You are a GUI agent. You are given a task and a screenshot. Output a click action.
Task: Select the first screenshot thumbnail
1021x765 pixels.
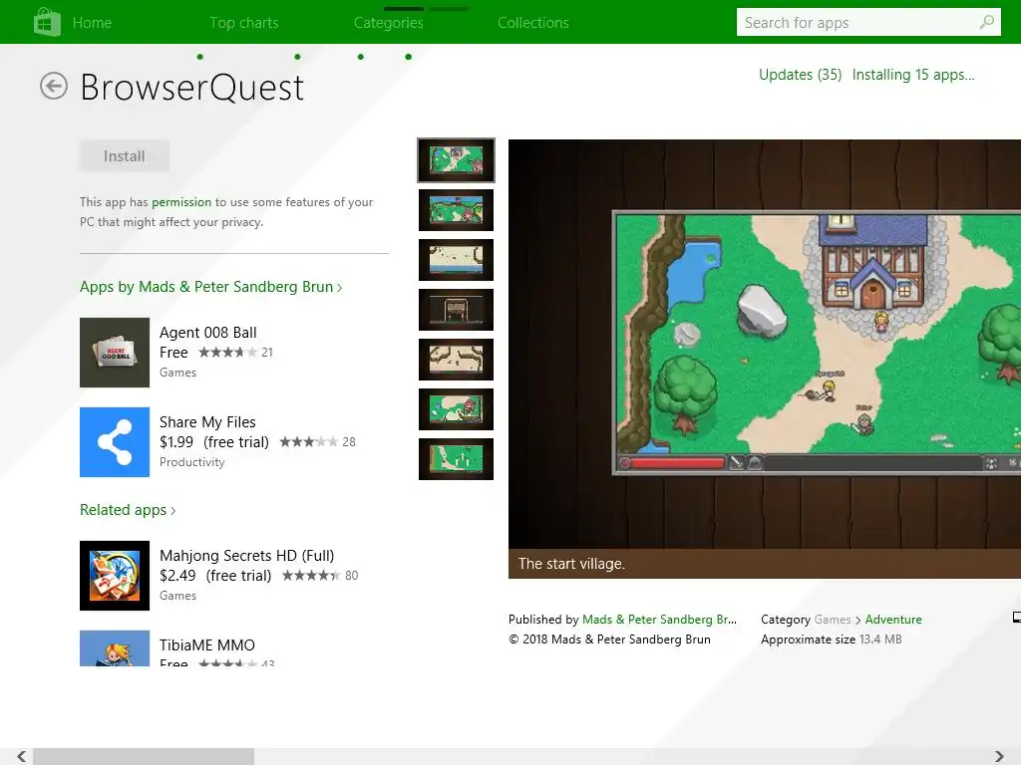456,160
